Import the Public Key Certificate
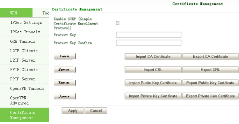The height and width of the screenshot is (124, 239). click(153, 83)
